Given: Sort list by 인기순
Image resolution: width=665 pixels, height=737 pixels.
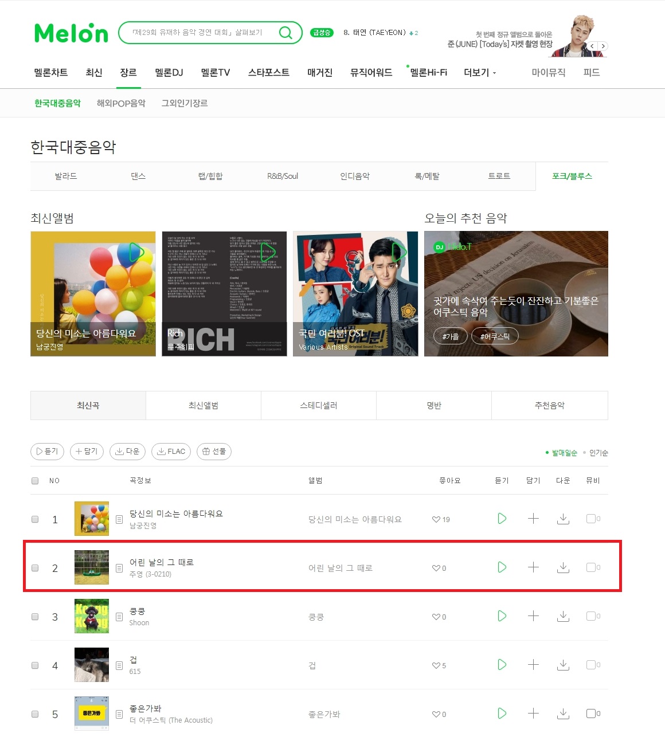Looking at the screenshot, I should pos(598,453).
